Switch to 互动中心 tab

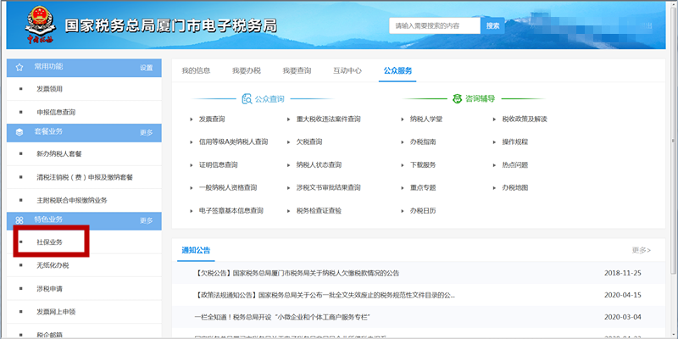[x=347, y=70]
